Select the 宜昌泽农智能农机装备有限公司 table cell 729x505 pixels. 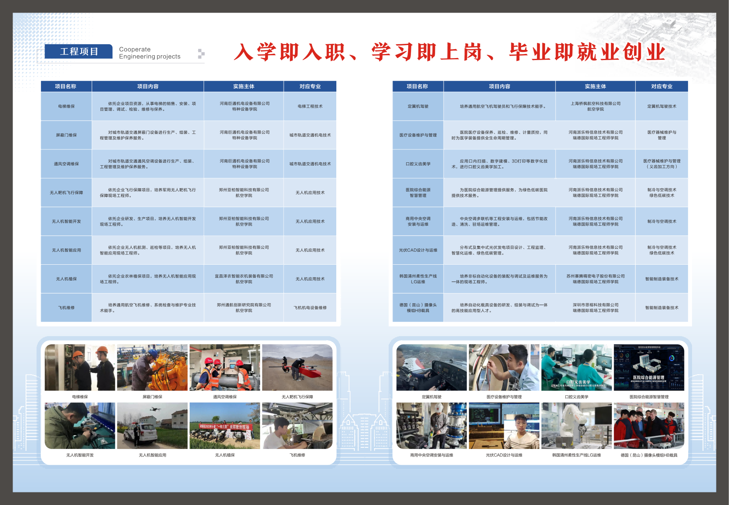click(244, 279)
